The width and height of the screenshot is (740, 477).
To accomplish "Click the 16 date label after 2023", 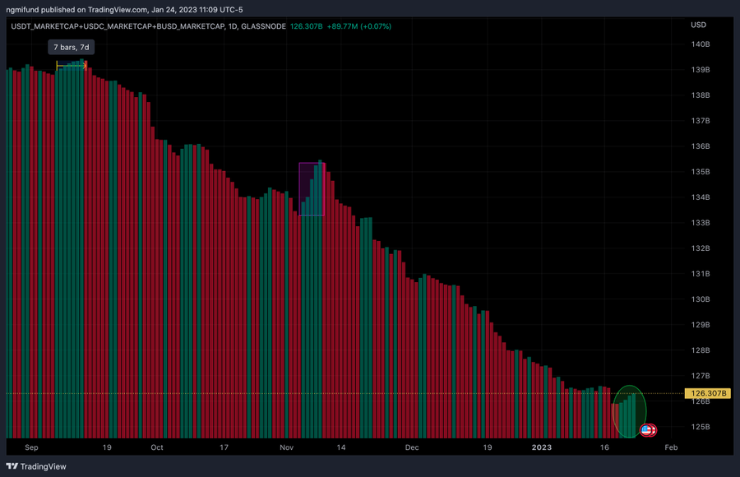I will 604,447.
